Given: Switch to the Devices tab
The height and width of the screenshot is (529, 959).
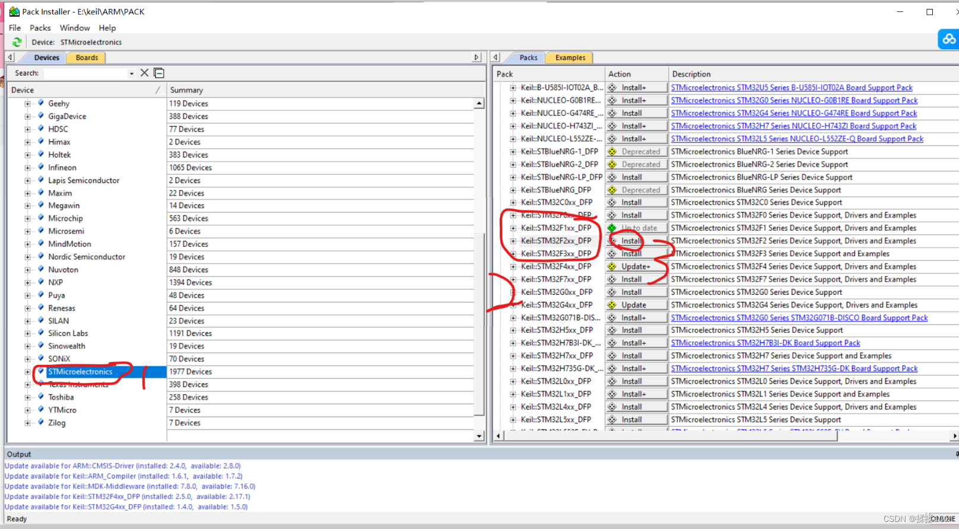Looking at the screenshot, I should [x=46, y=58].
